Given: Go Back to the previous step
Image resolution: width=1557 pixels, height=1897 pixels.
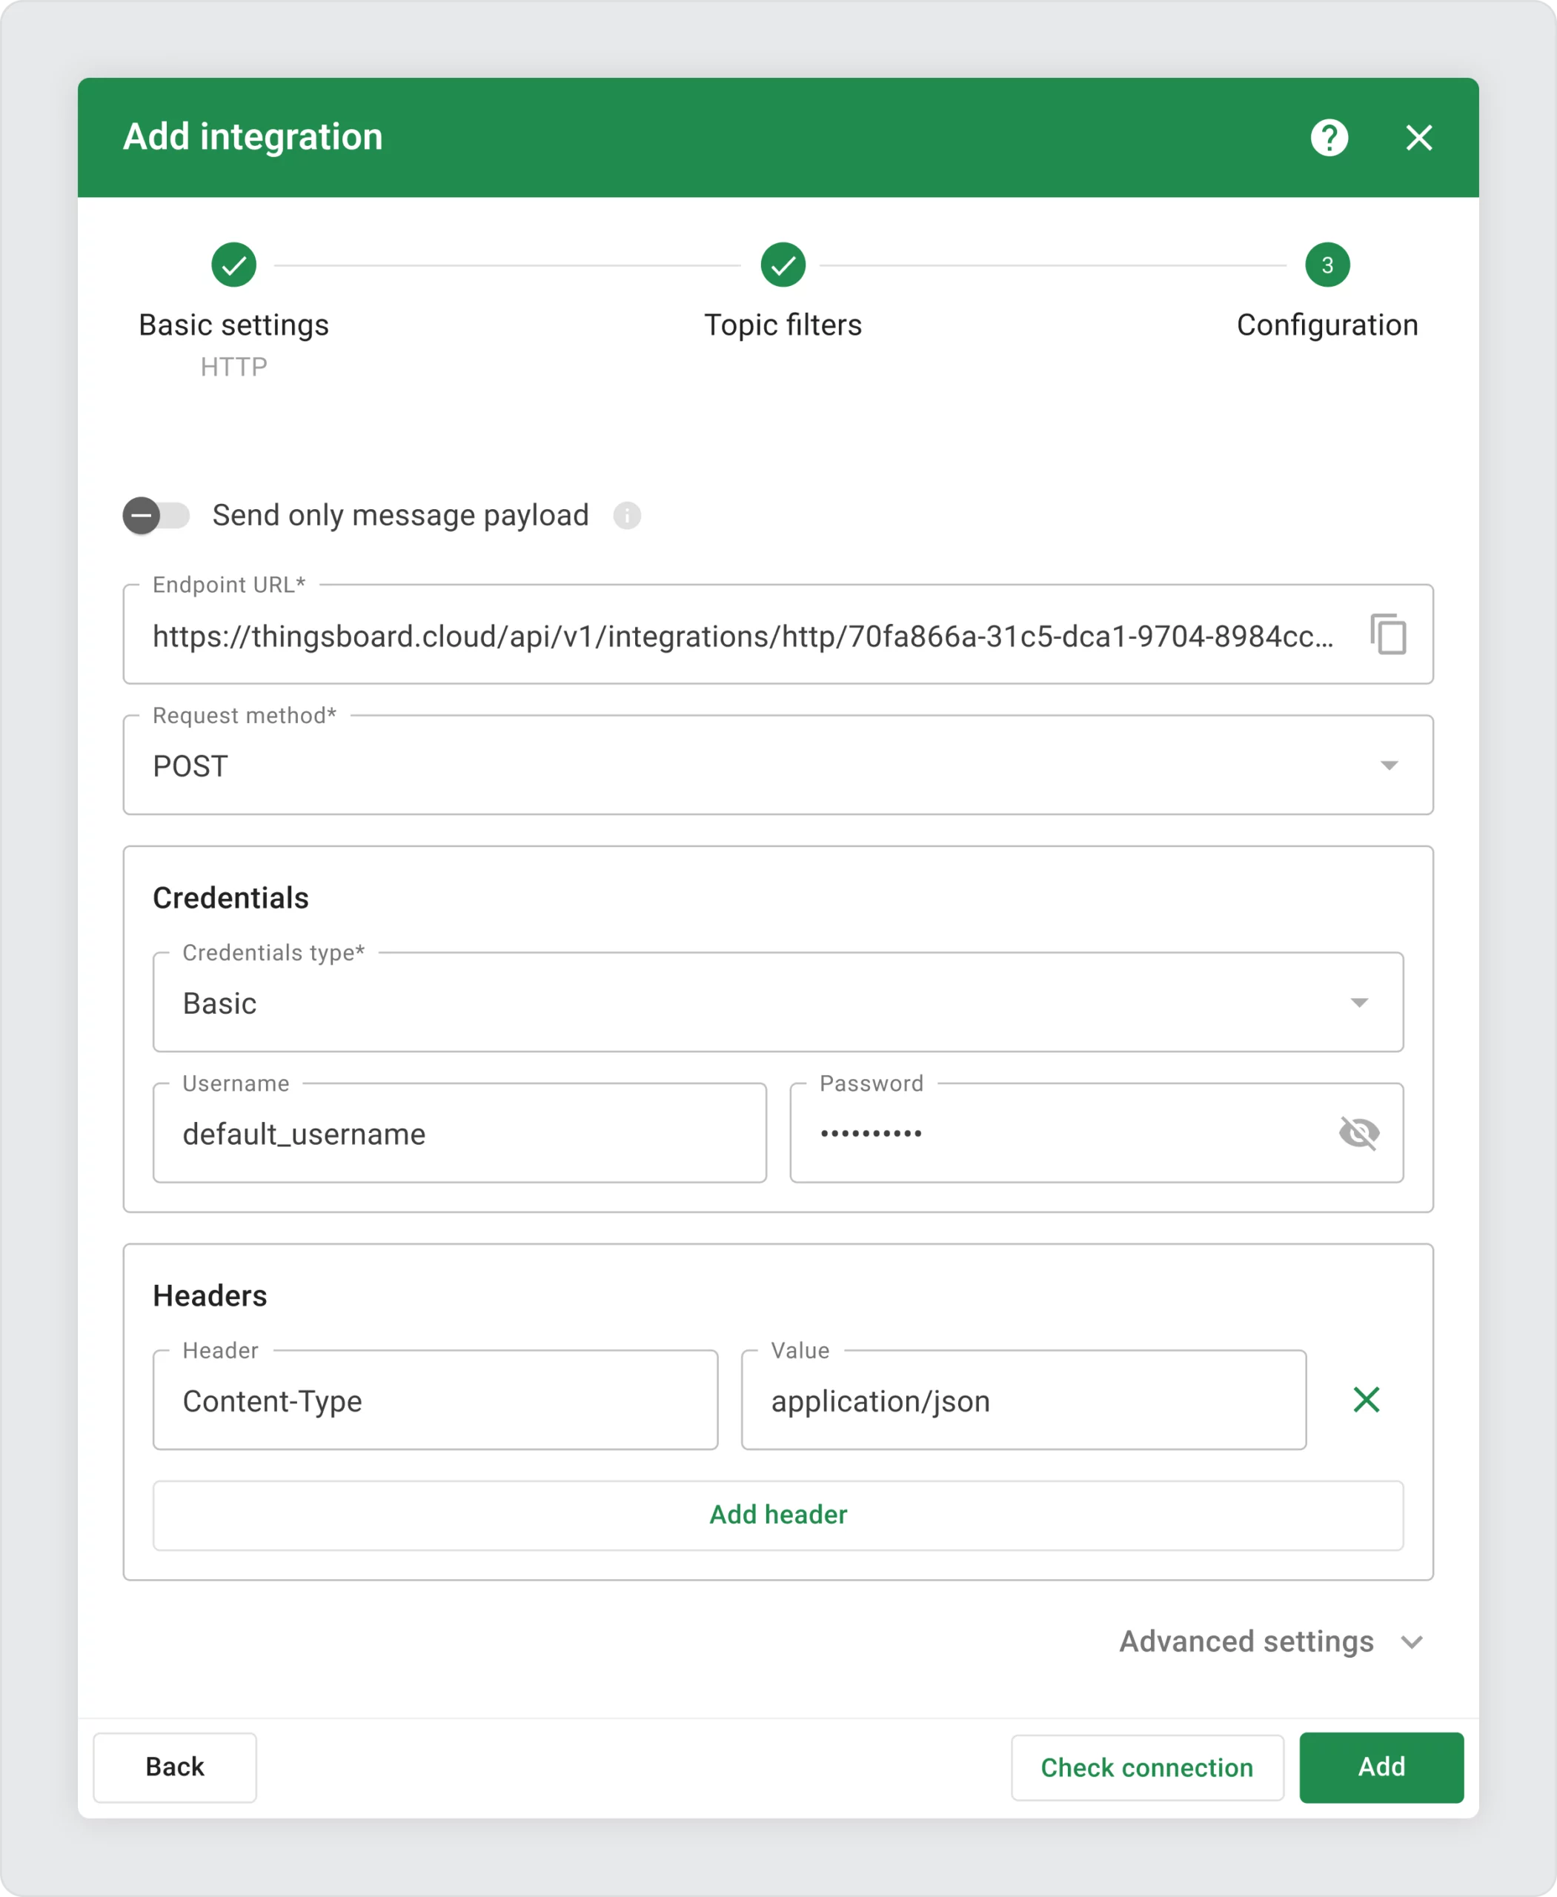Looking at the screenshot, I should pyautogui.click(x=174, y=1766).
